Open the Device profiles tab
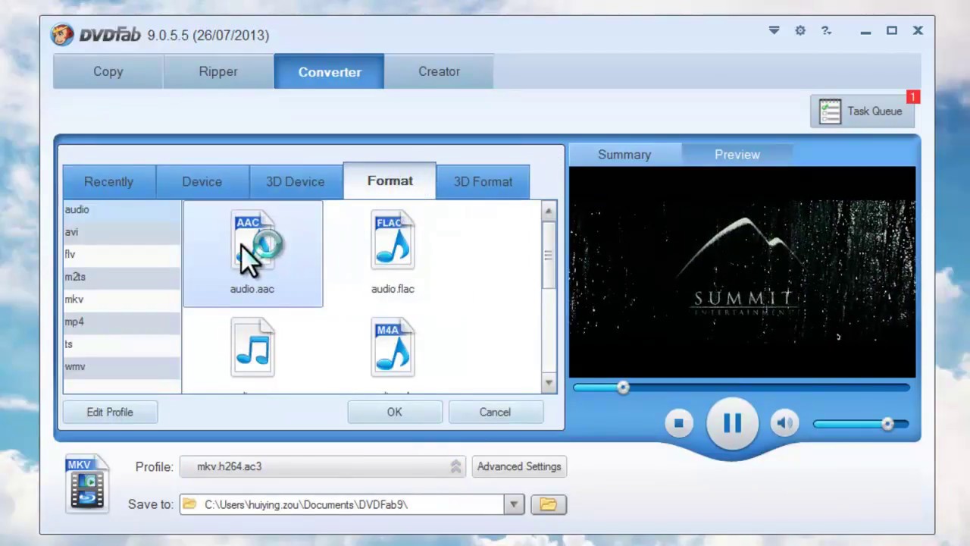This screenshot has width=970, height=546. point(202,182)
